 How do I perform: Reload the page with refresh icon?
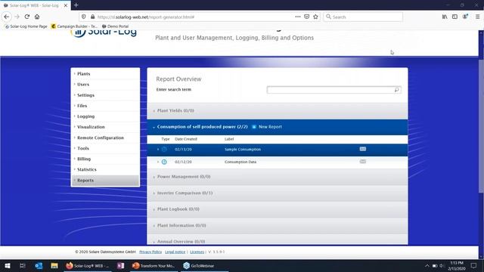pos(27,17)
